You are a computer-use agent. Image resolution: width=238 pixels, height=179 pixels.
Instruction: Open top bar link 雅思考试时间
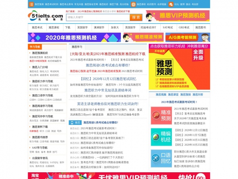coord(52,4)
